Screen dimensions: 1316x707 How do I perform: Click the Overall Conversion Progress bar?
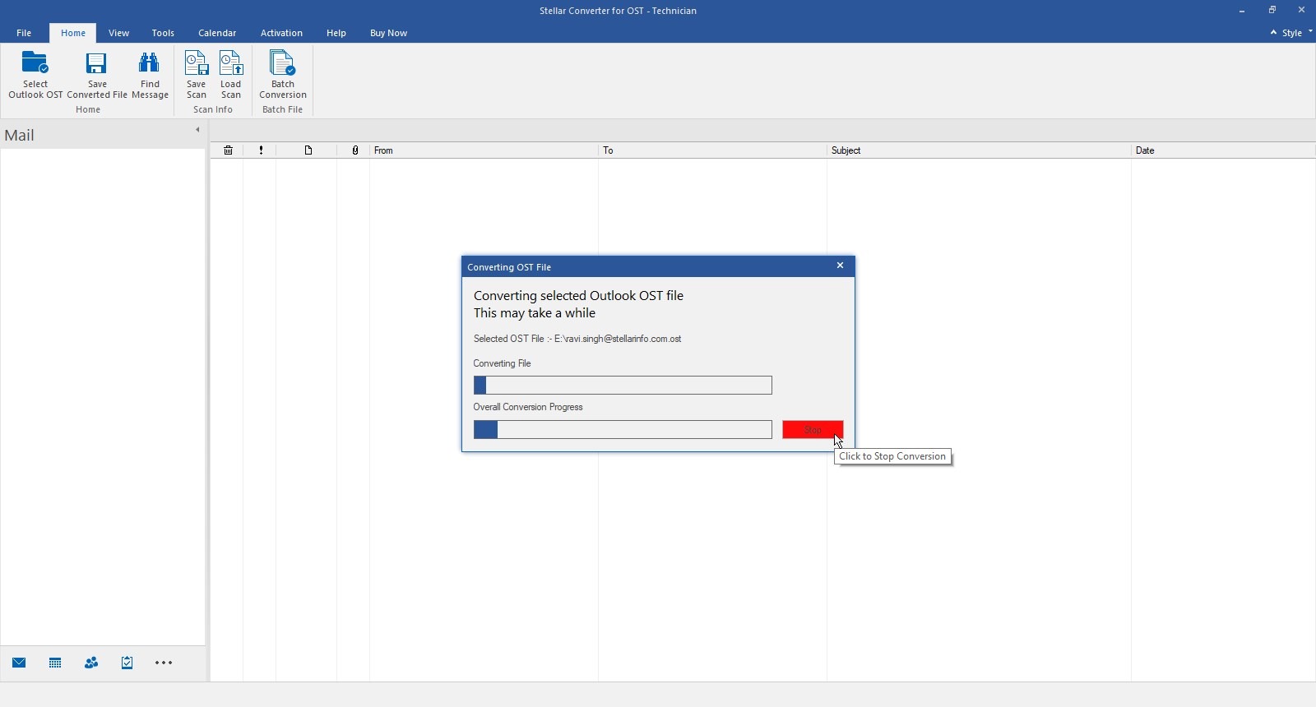point(623,429)
